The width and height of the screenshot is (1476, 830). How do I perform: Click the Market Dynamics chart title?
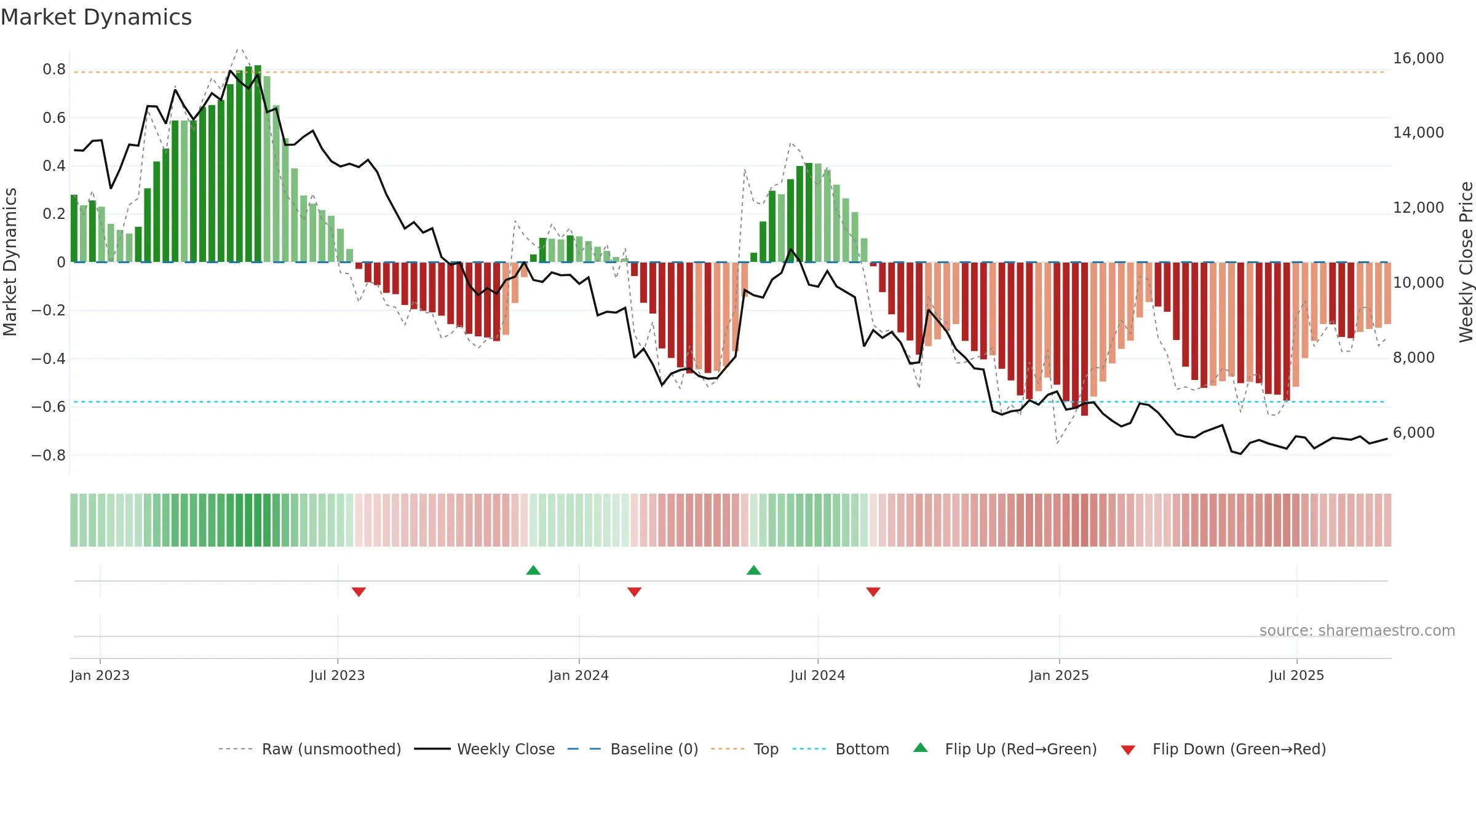pyautogui.click(x=96, y=17)
